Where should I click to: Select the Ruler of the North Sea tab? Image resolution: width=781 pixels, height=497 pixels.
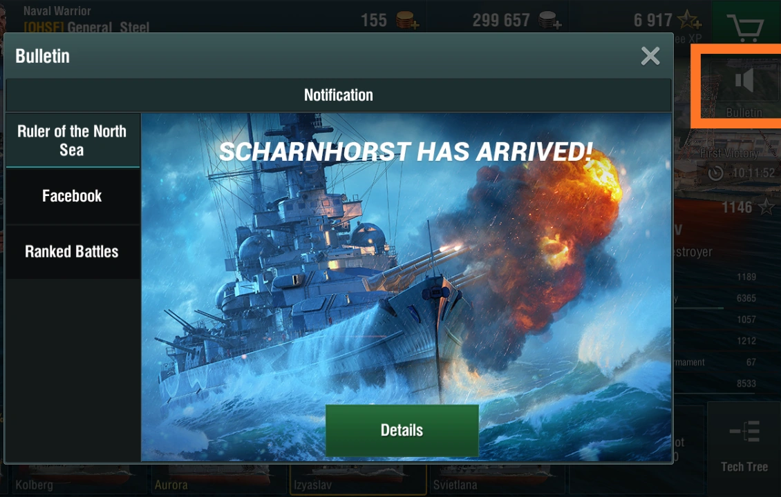coord(73,140)
